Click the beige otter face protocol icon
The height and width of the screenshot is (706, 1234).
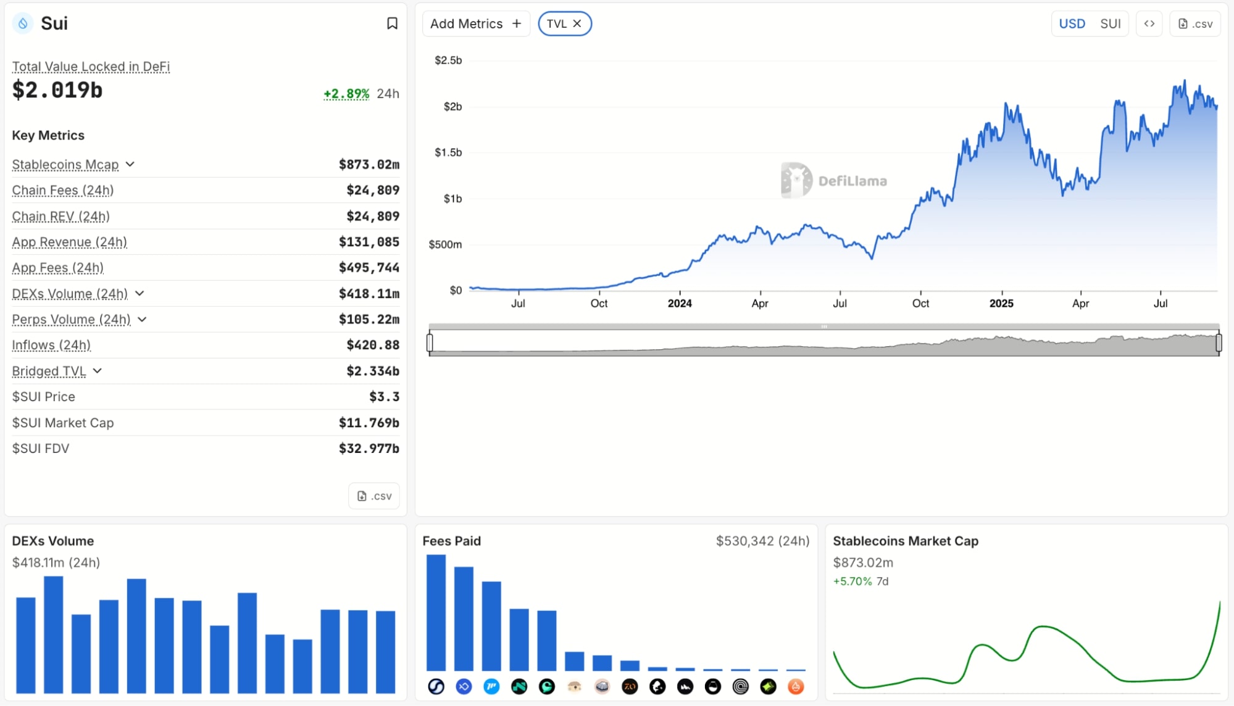click(574, 686)
